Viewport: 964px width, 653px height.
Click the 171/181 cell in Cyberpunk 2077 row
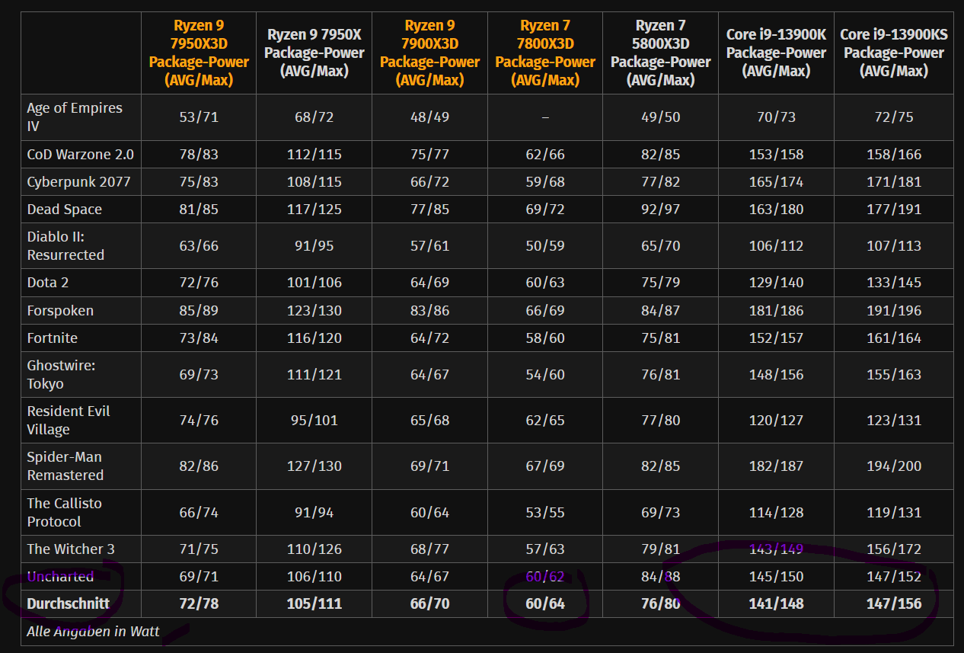pos(894,181)
